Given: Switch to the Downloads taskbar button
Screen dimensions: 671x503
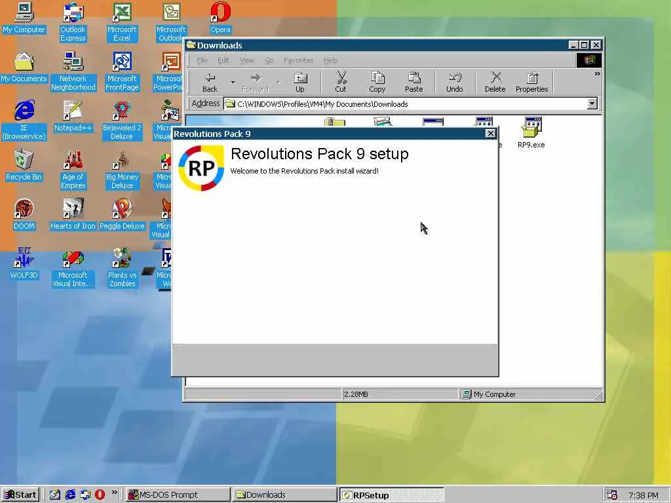Looking at the screenshot, I should [x=284, y=495].
